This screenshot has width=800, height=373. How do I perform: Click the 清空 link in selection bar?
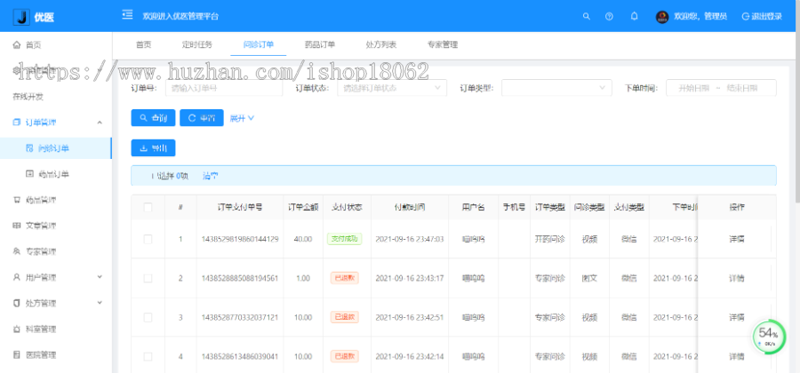[x=210, y=176]
